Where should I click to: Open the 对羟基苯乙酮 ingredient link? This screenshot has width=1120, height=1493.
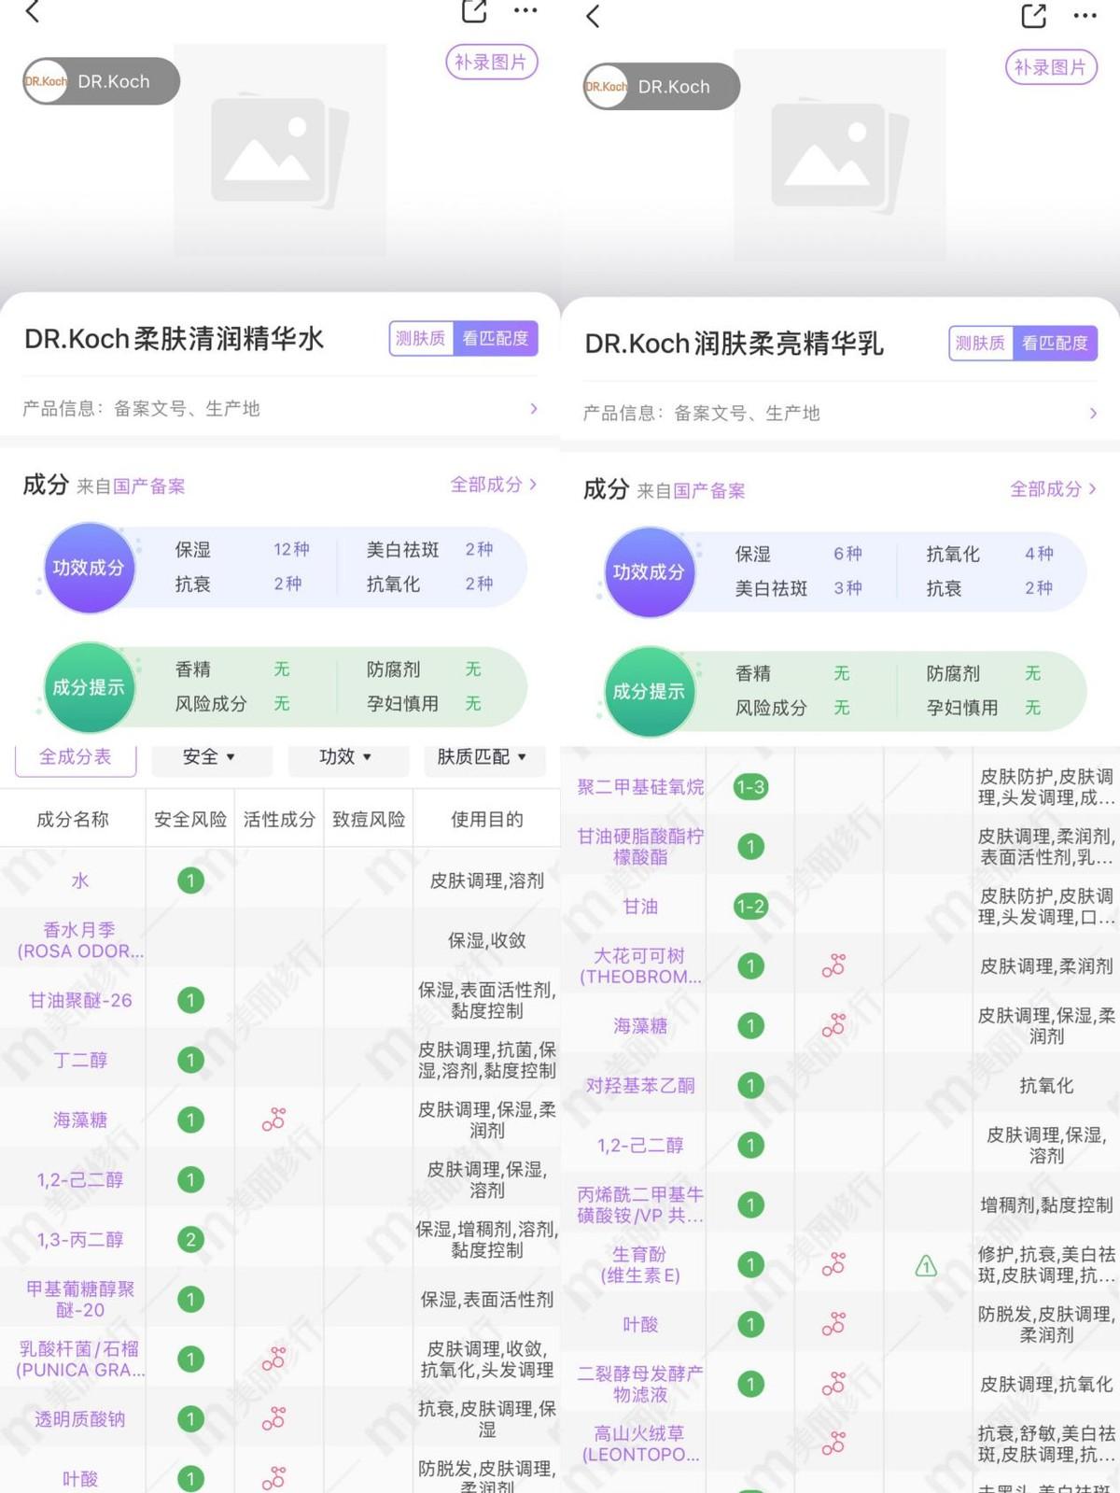(640, 1086)
